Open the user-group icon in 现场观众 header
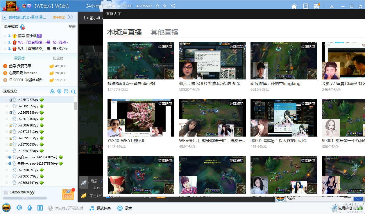The width and height of the screenshot is (365, 214). pyautogui.click(x=52, y=91)
